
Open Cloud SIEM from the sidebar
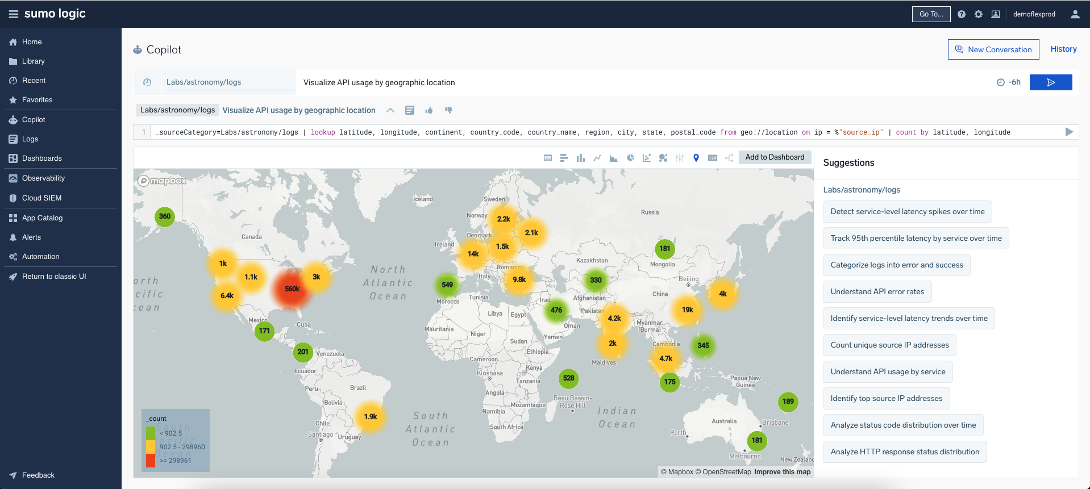[x=41, y=198]
